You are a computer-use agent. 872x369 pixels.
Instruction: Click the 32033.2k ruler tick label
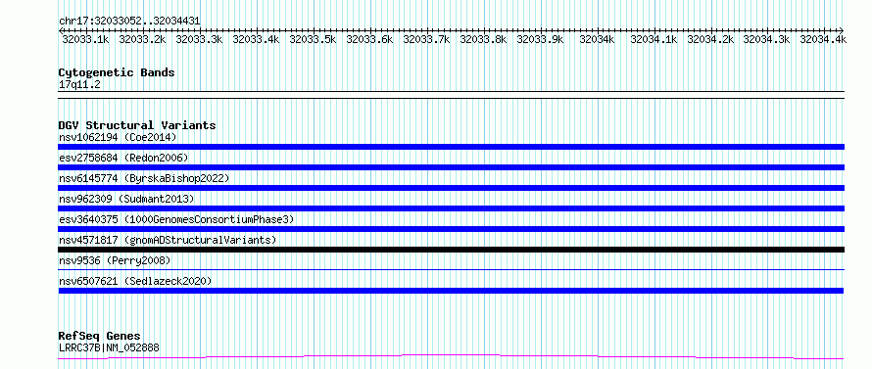coord(142,39)
